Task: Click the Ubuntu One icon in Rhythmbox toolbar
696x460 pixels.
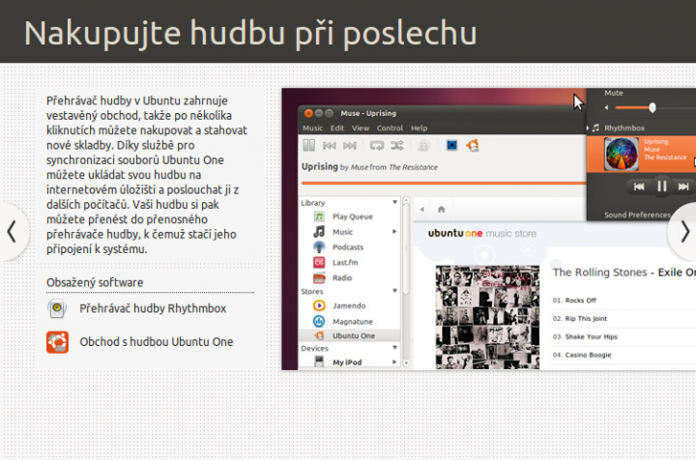Action: [x=473, y=145]
